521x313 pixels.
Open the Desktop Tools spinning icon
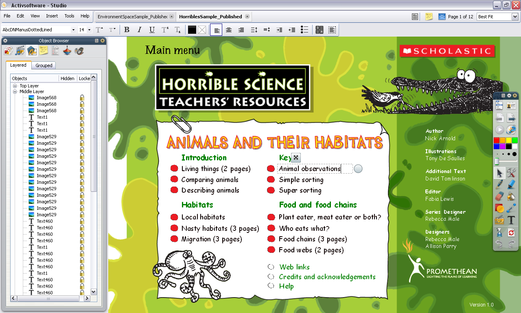point(512,130)
